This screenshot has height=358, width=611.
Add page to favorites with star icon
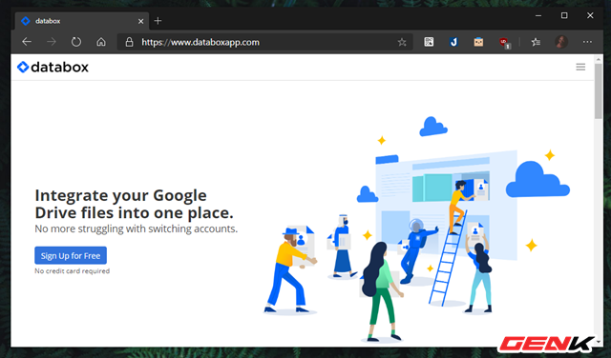[402, 42]
